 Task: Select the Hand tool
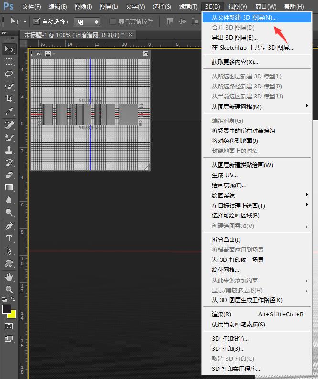(9, 277)
